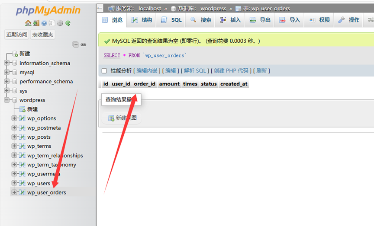Collapse all tree nodes minus icon
This screenshot has height=226, width=374.
tap(76, 45)
